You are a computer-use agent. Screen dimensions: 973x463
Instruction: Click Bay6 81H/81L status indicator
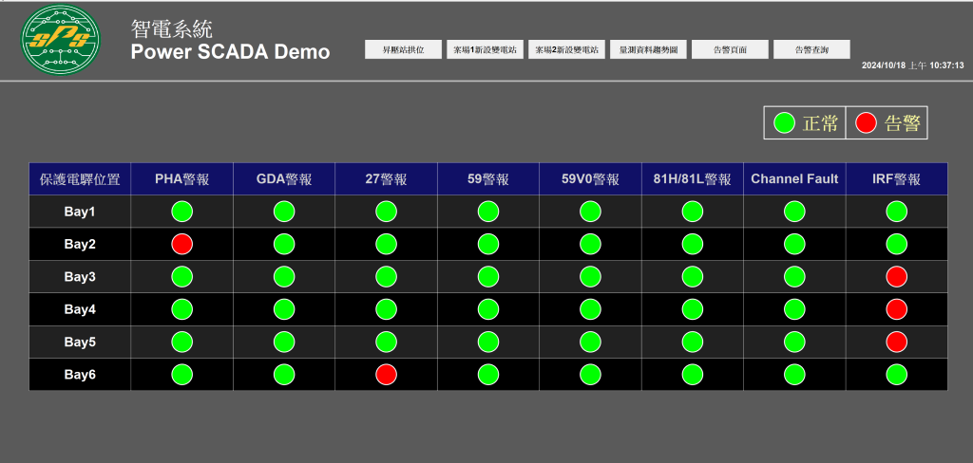[693, 375]
